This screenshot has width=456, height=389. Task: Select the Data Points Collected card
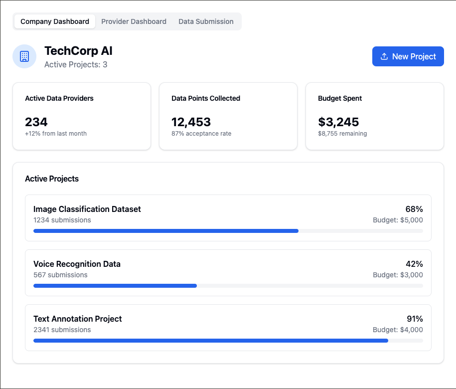click(x=228, y=116)
